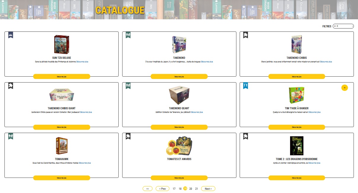Select current page 19 in pagination
Screen dimensions: 358x193
tap(185, 189)
